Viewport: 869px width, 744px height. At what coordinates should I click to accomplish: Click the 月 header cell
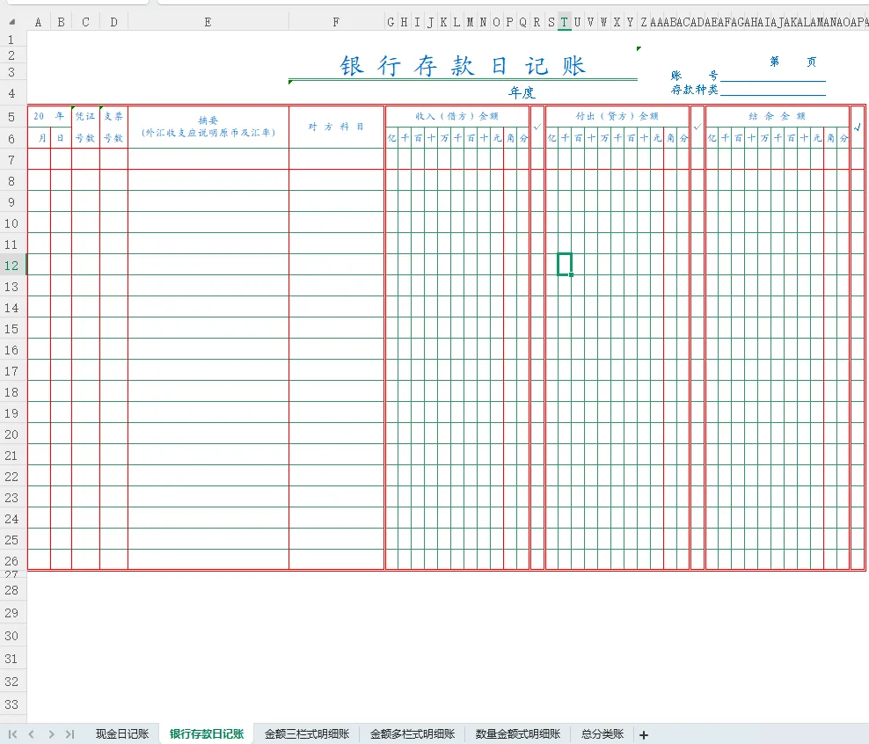pos(40,138)
